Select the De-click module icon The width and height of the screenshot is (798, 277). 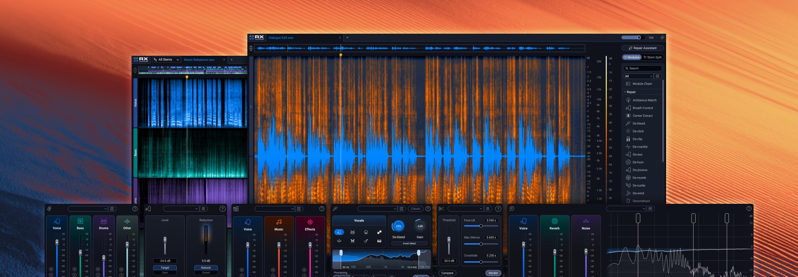[628, 131]
